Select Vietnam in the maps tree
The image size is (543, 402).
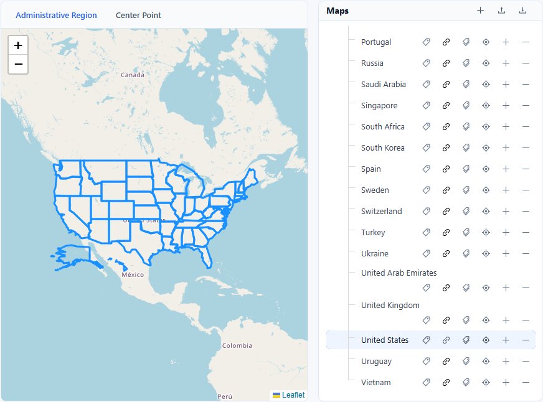pos(375,382)
